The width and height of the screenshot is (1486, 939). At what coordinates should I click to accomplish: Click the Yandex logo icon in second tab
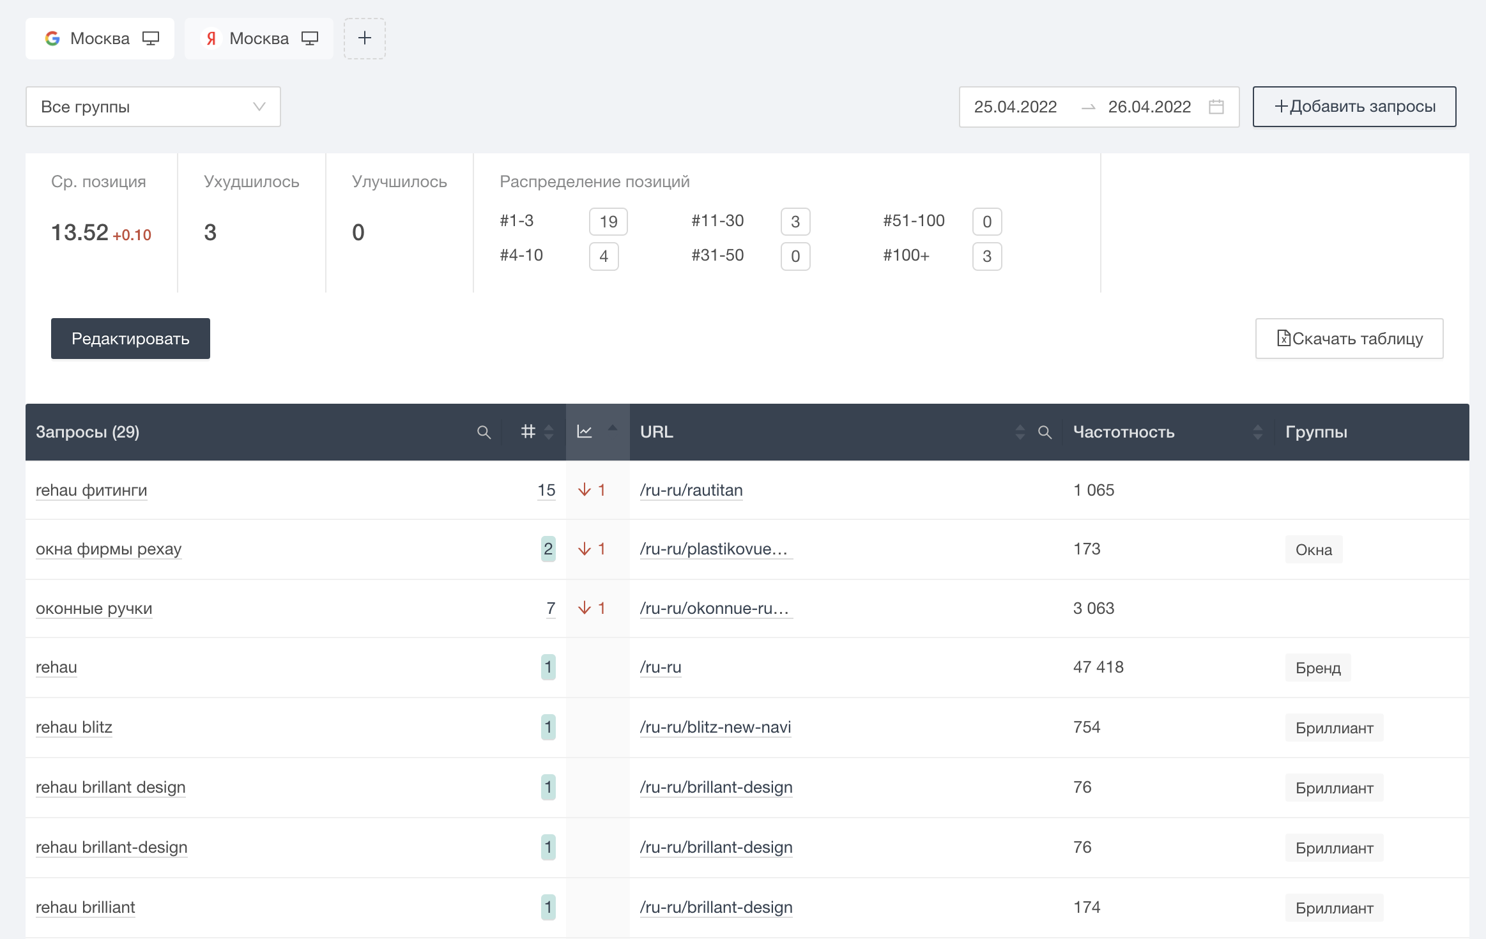[x=211, y=38]
